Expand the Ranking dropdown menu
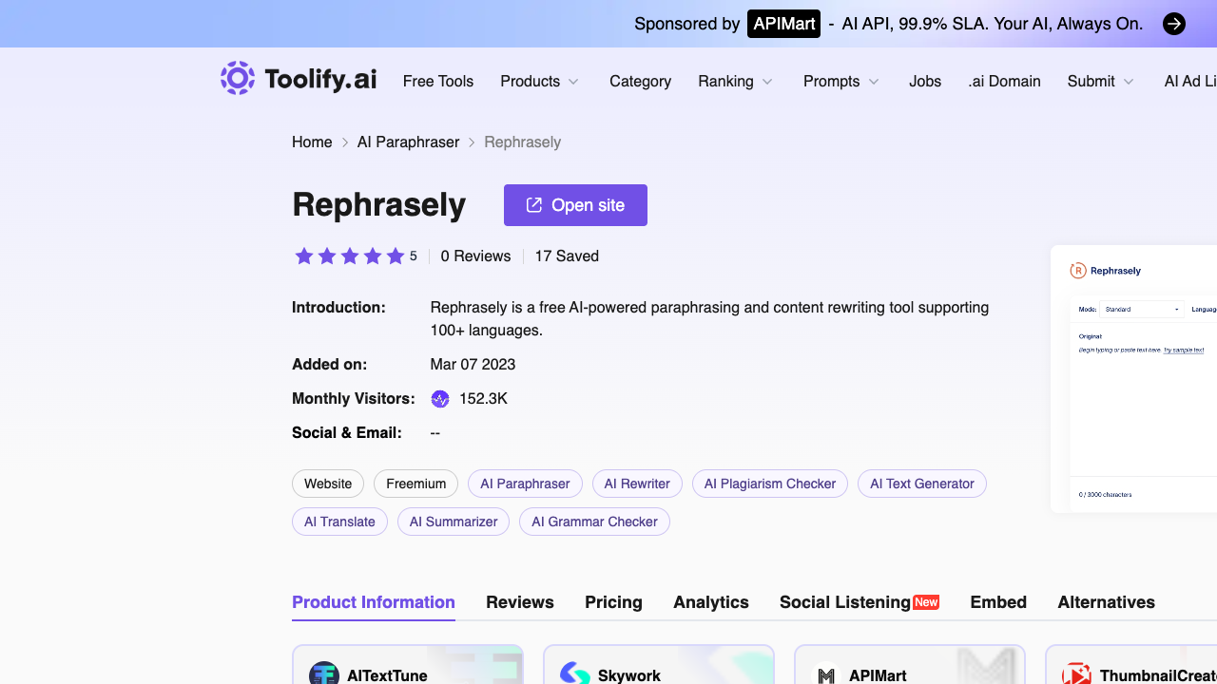Image resolution: width=1217 pixels, height=684 pixels. pyautogui.click(x=735, y=82)
